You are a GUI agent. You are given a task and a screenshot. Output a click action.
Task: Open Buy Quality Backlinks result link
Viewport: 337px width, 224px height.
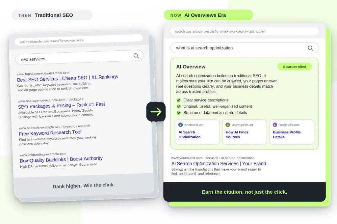[61, 159]
